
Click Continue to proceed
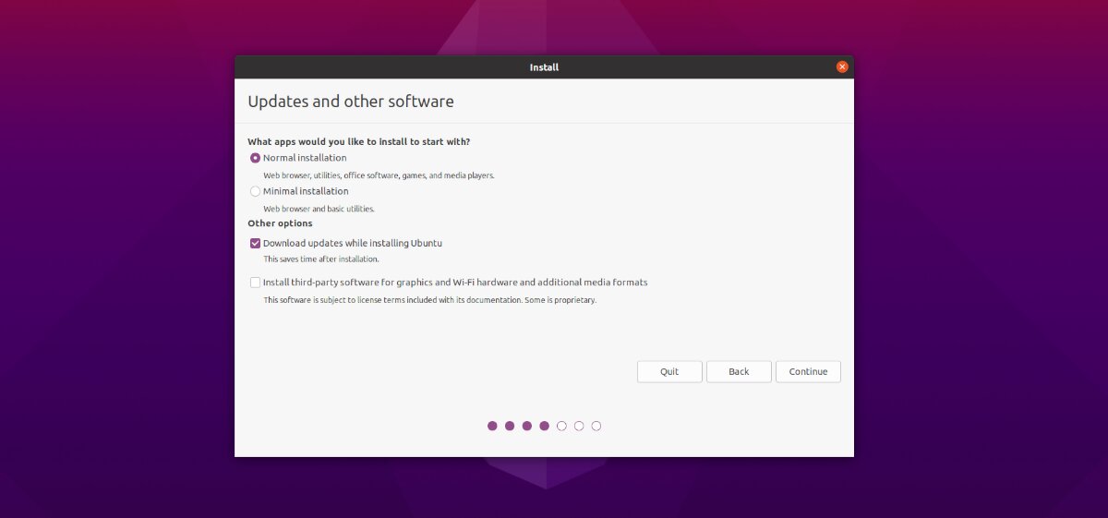(x=808, y=371)
